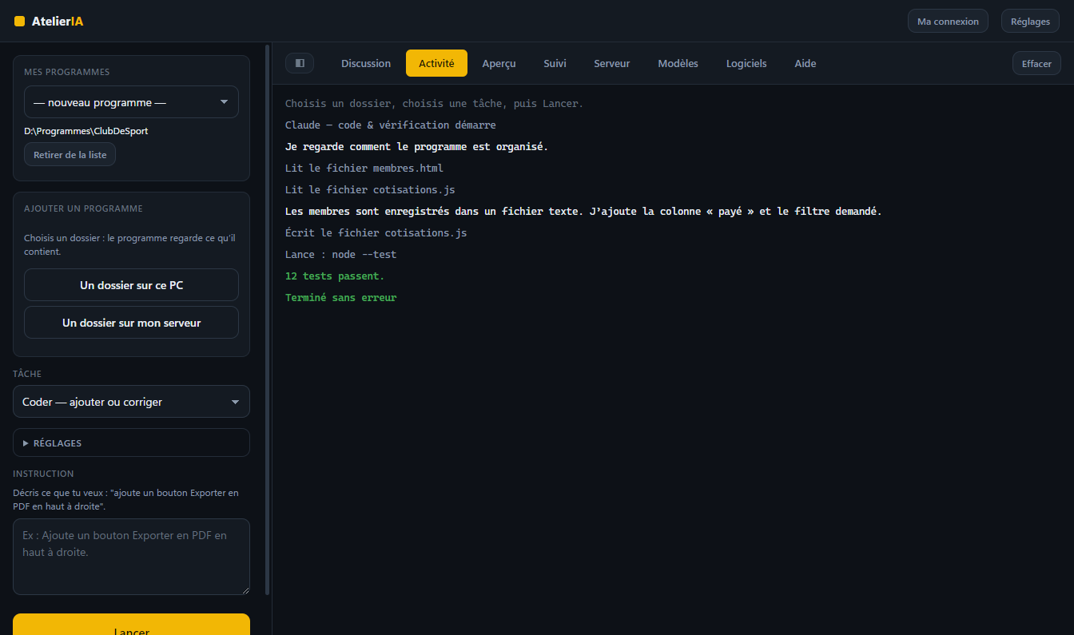
Task: Go to the Suivi tab
Action: [555, 63]
